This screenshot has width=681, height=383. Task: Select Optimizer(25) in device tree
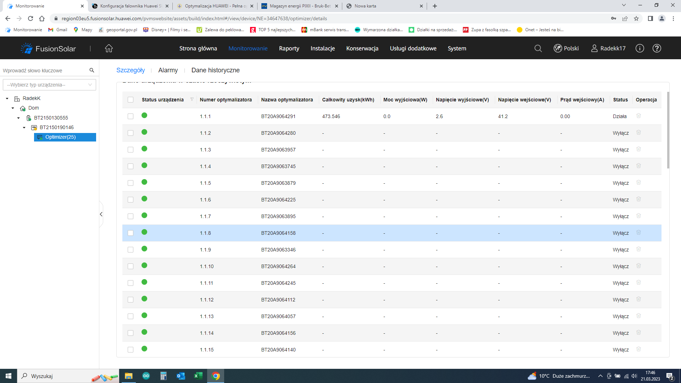(x=65, y=137)
